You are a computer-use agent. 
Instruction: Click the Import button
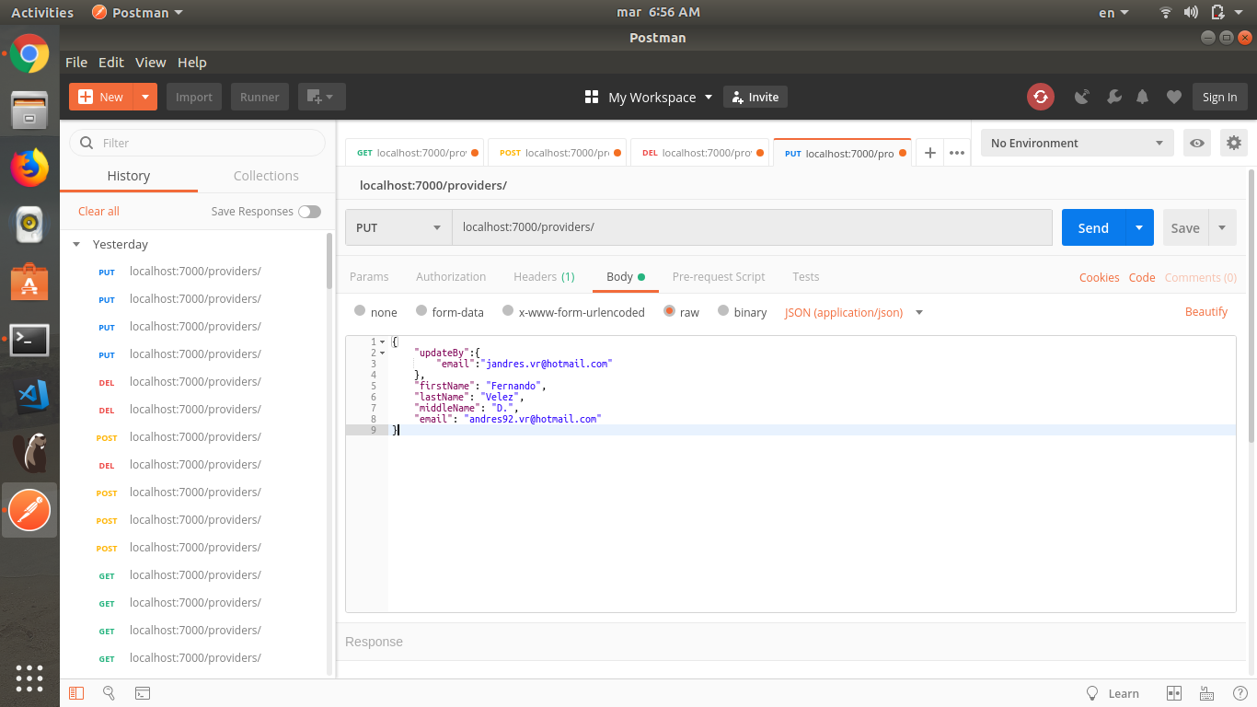click(194, 97)
